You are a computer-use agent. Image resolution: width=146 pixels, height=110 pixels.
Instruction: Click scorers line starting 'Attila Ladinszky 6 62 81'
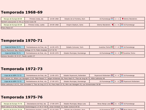click(73, 84)
